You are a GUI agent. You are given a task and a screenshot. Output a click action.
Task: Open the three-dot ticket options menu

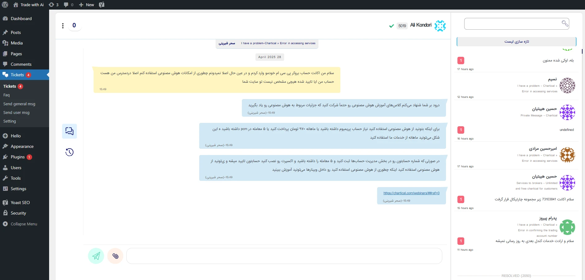pos(63,26)
